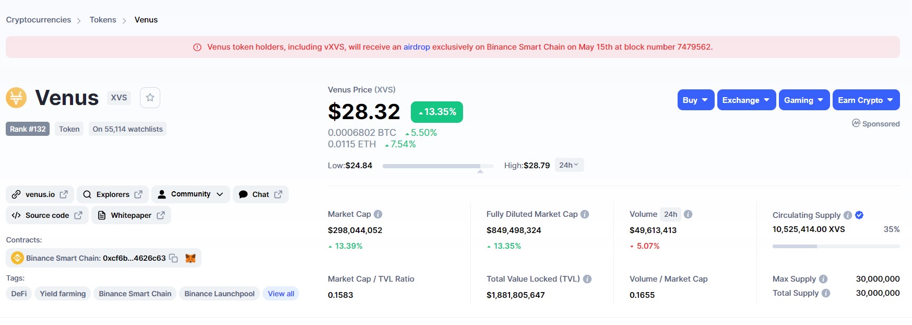Viewport: 912px width, 325px height.
Task: Select the Binance Smart Chain tag
Action: pos(135,294)
